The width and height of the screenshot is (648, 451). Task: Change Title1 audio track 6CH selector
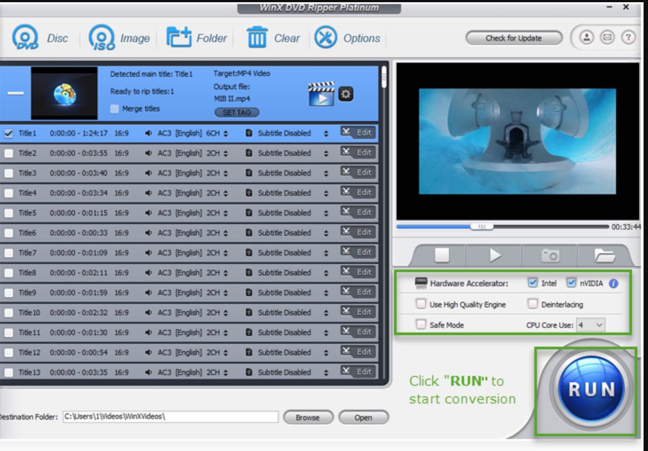coord(226,133)
